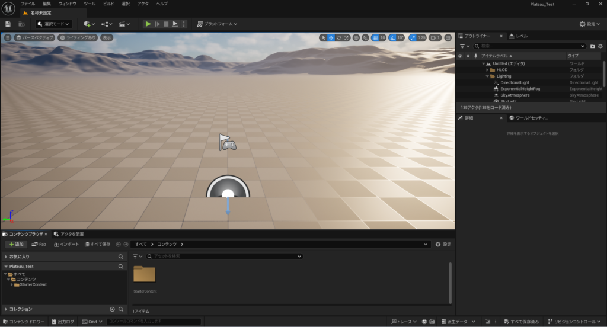Save the current level with the floppy icon

[x=8, y=24]
